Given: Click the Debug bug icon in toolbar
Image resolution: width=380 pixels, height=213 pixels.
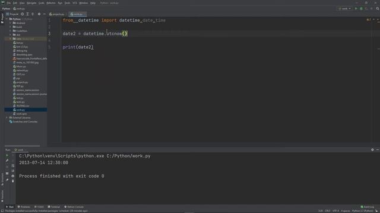Looking at the screenshot, I should [361, 8].
